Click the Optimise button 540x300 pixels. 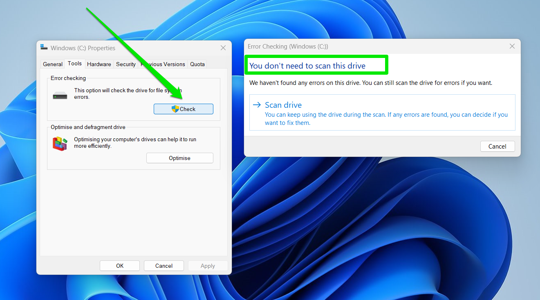[180, 158]
